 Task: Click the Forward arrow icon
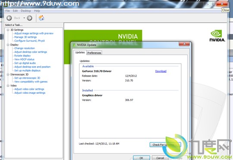[x=30, y=18]
